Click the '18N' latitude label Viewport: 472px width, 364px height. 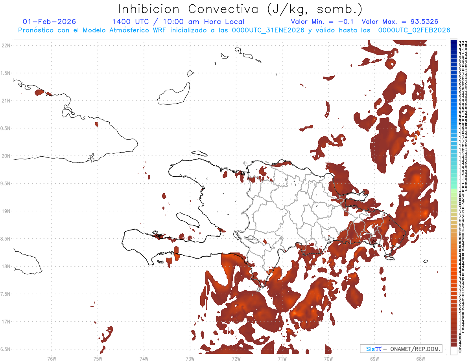(x=6, y=267)
